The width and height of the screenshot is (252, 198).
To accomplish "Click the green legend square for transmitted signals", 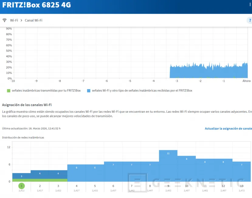I will [x=9, y=90].
